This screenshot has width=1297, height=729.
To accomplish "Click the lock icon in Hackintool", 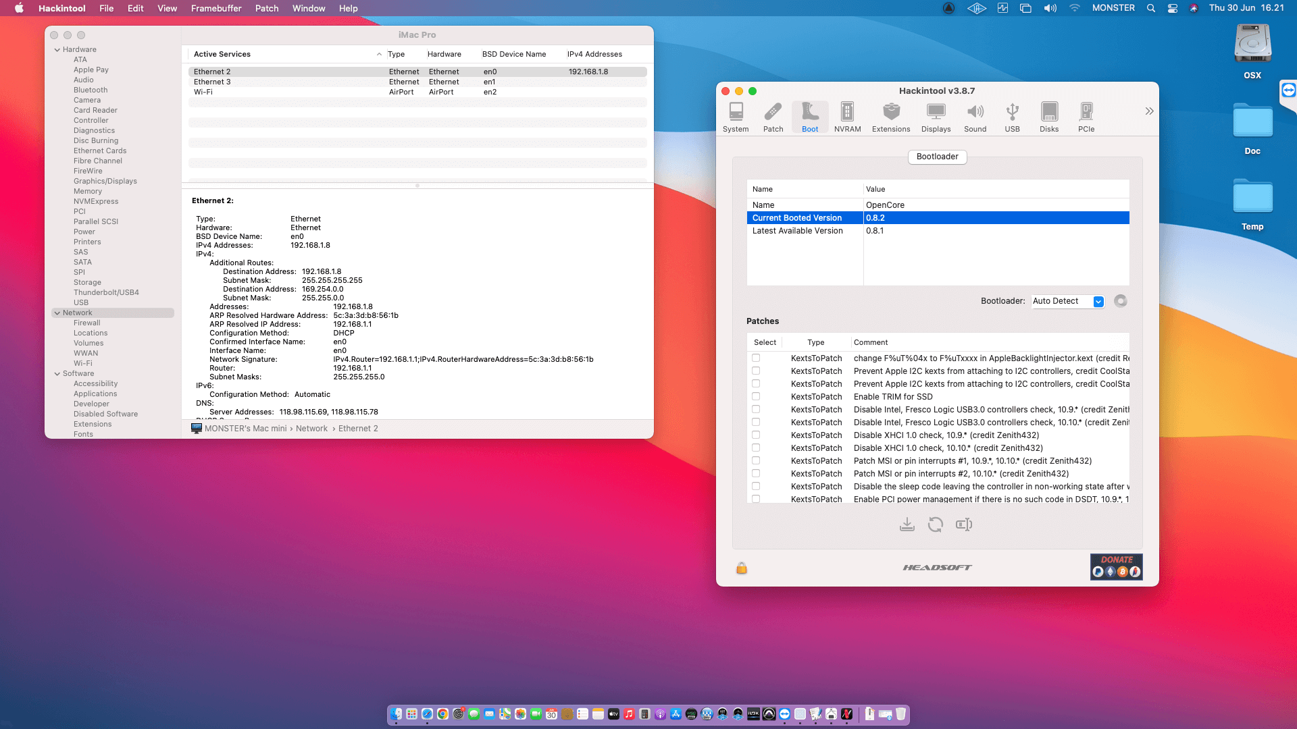I will pos(742,568).
